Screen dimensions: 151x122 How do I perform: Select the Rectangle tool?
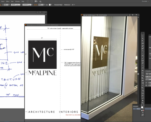[143, 56]
